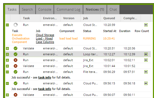Image resolution: width=154 pixels, height=98 pixels.
Task: Open task info link under File Itera... run
Action: pos(44,77)
